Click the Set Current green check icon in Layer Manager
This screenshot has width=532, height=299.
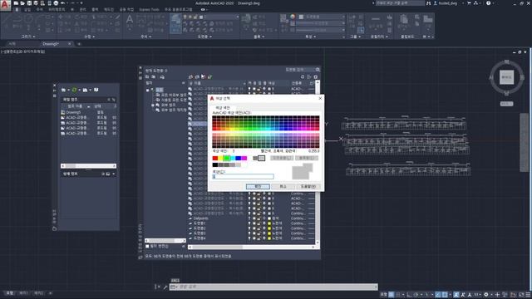pyautogui.click(x=209, y=77)
